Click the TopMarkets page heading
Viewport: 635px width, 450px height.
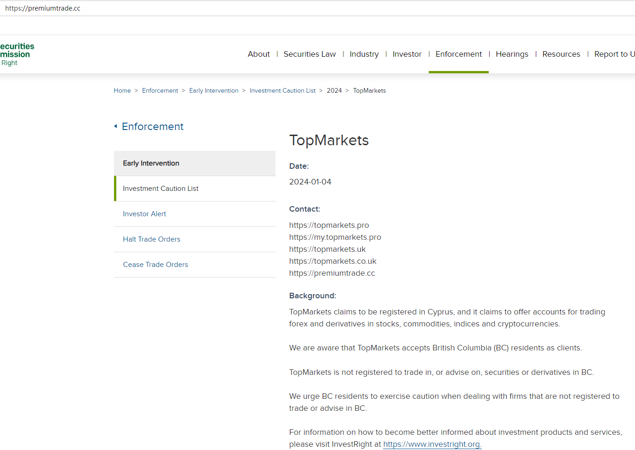point(329,140)
